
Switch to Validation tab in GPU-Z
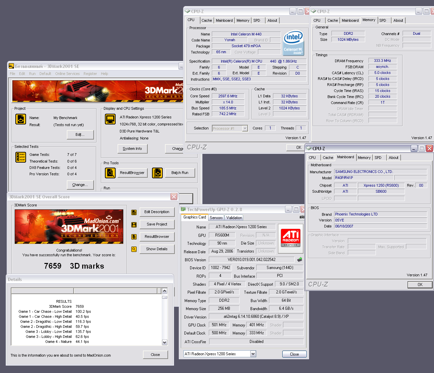(234, 218)
